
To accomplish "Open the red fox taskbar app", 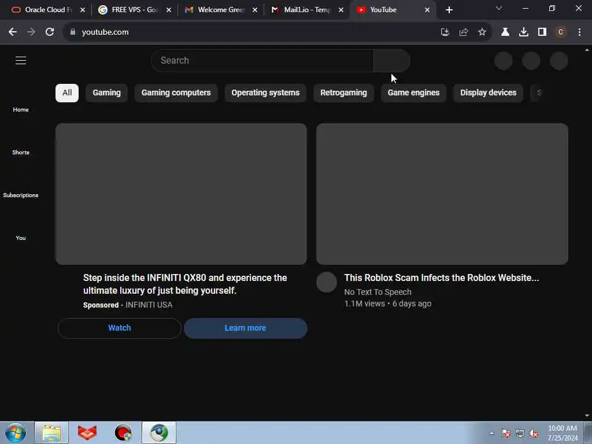I will click(x=87, y=432).
